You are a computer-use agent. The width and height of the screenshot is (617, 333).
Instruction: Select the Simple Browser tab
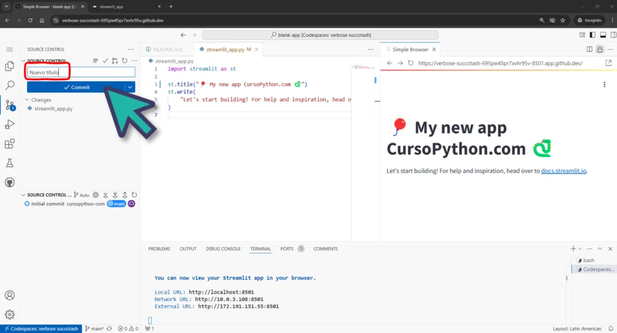click(410, 49)
